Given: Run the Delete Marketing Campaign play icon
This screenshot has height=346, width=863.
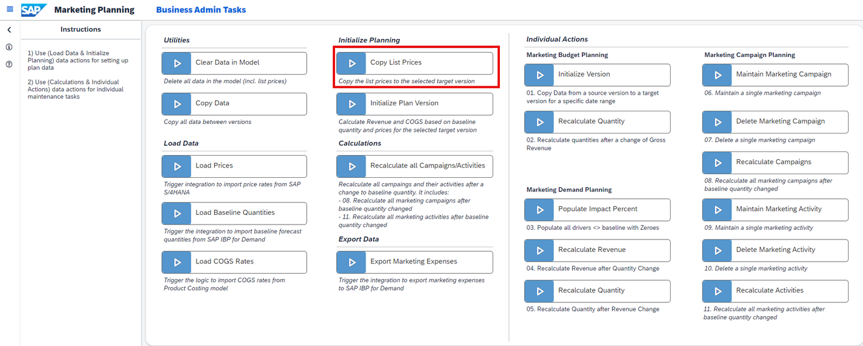Looking at the screenshot, I should tap(717, 122).
